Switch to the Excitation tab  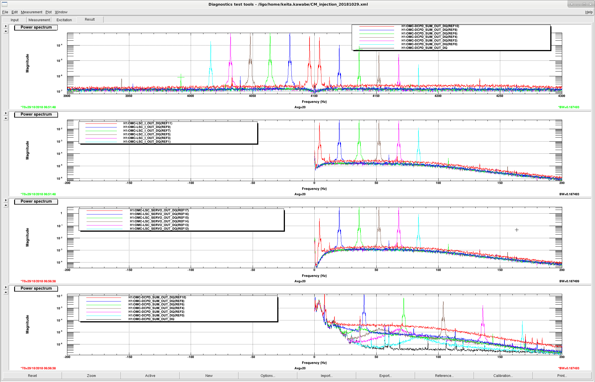coord(64,20)
